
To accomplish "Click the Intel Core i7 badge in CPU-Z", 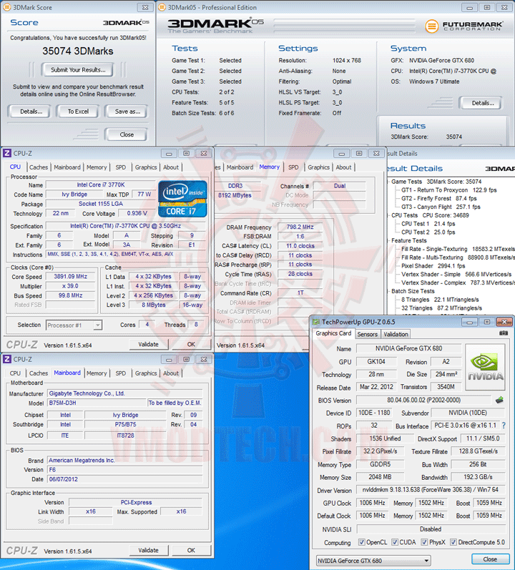I will click(183, 200).
